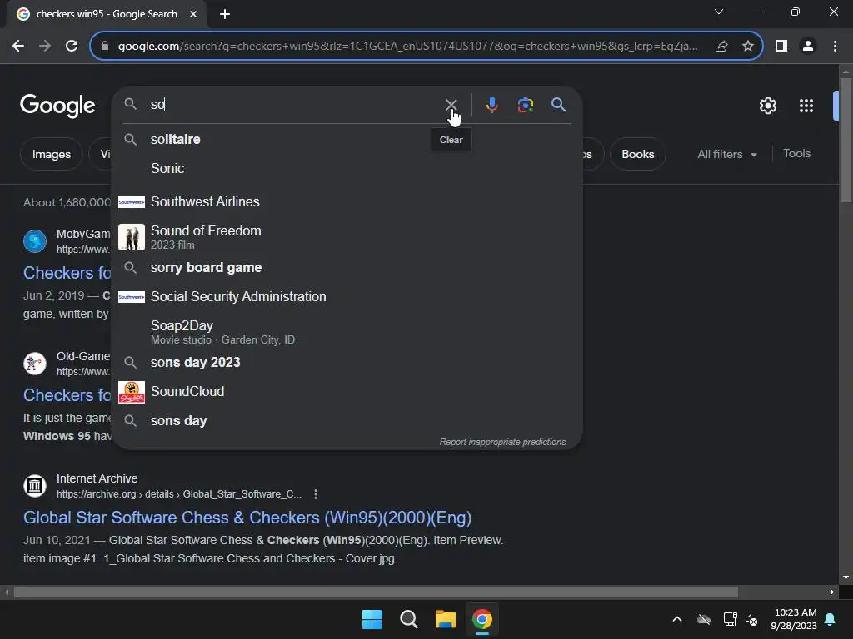Open the volume muted tray icon
853x639 pixels.
752,619
